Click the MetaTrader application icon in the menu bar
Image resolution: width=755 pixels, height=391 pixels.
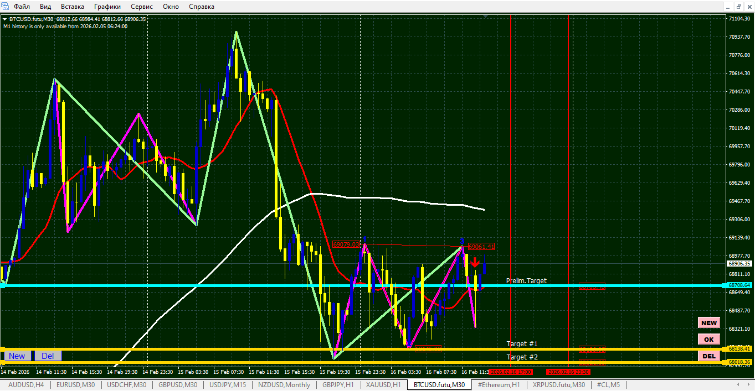click(5, 7)
